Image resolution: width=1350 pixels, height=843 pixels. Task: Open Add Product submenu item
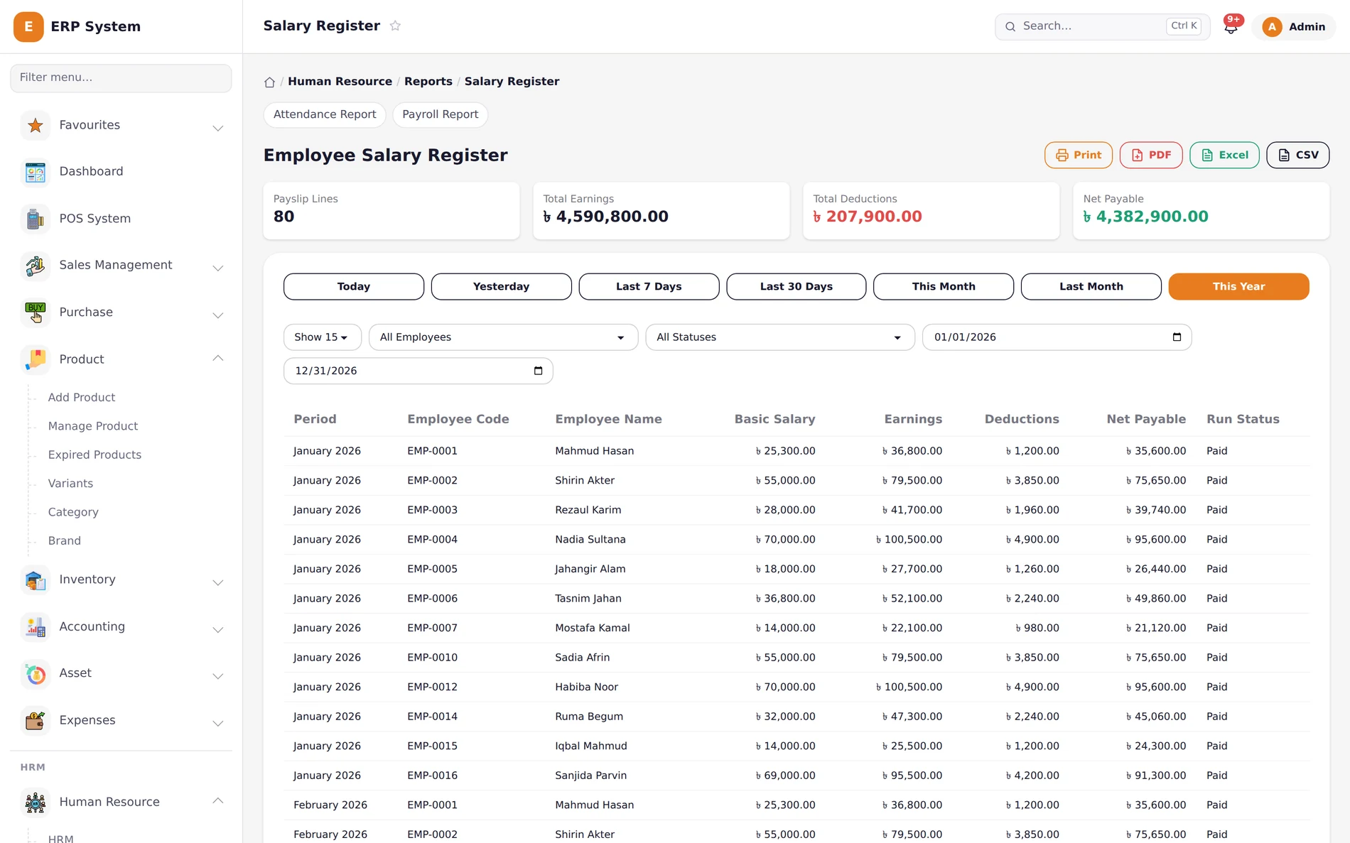click(x=82, y=398)
